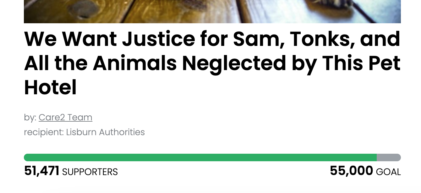Click the 51,471 supporters count
The height and width of the screenshot is (193, 421).
[42, 171]
